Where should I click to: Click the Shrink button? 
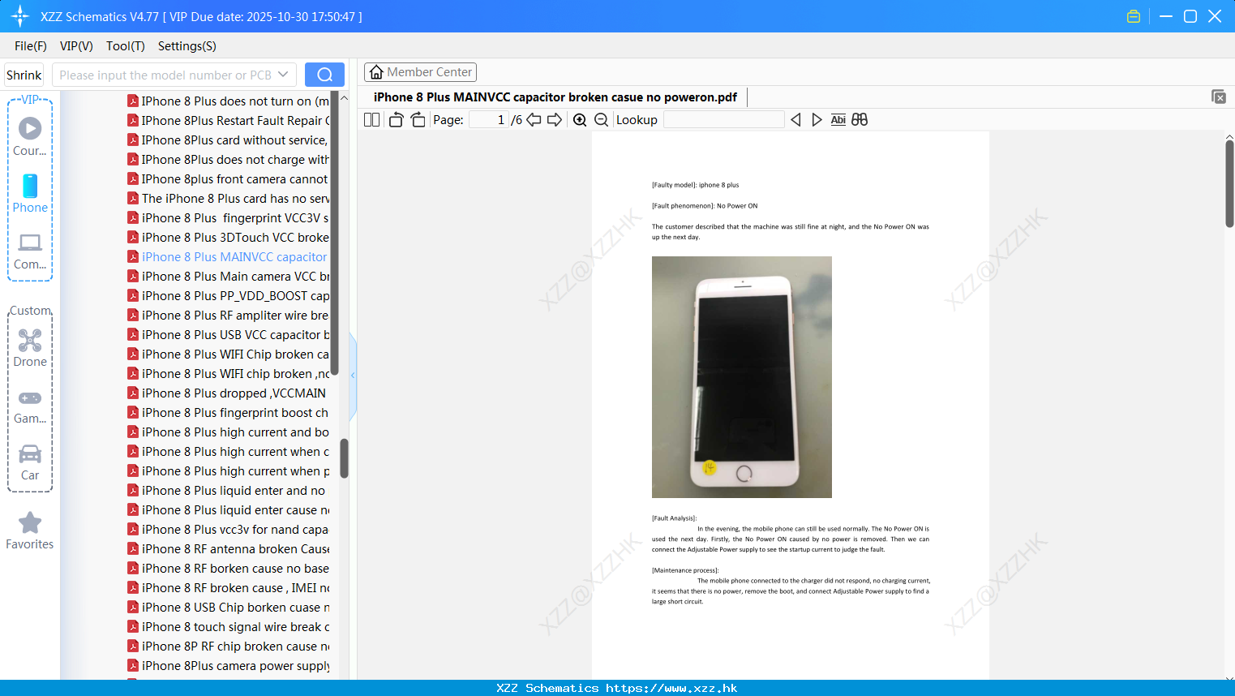pyautogui.click(x=24, y=75)
